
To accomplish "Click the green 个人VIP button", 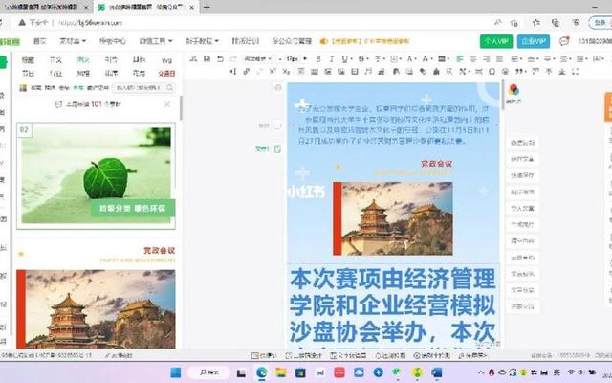I will click(496, 41).
